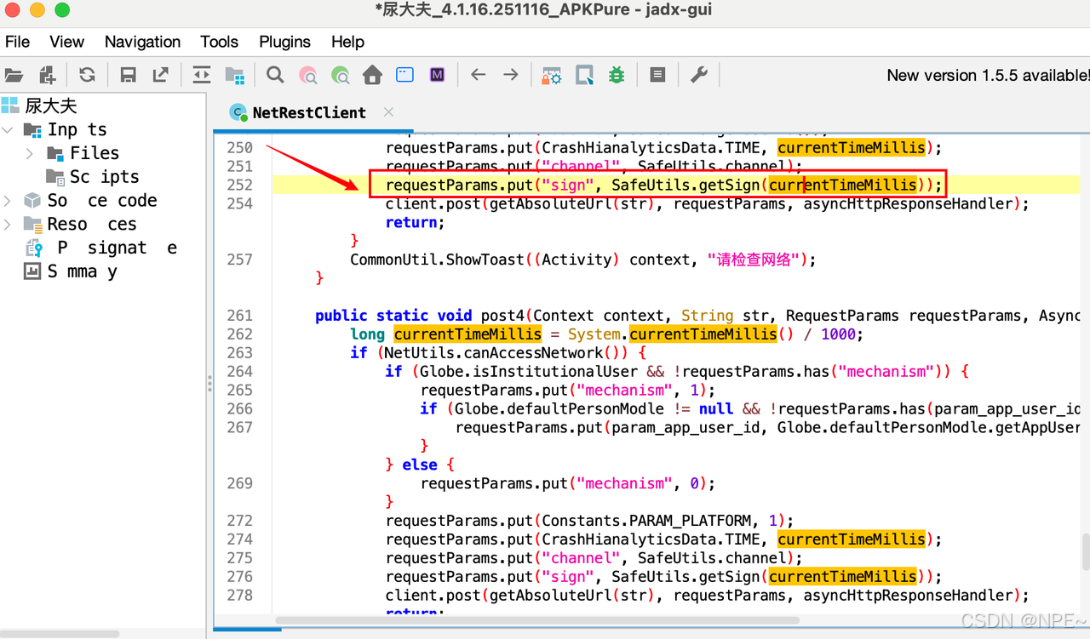Click the "请检查网络" string literal
This screenshot has height=639, width=1090.
[756, 260]
